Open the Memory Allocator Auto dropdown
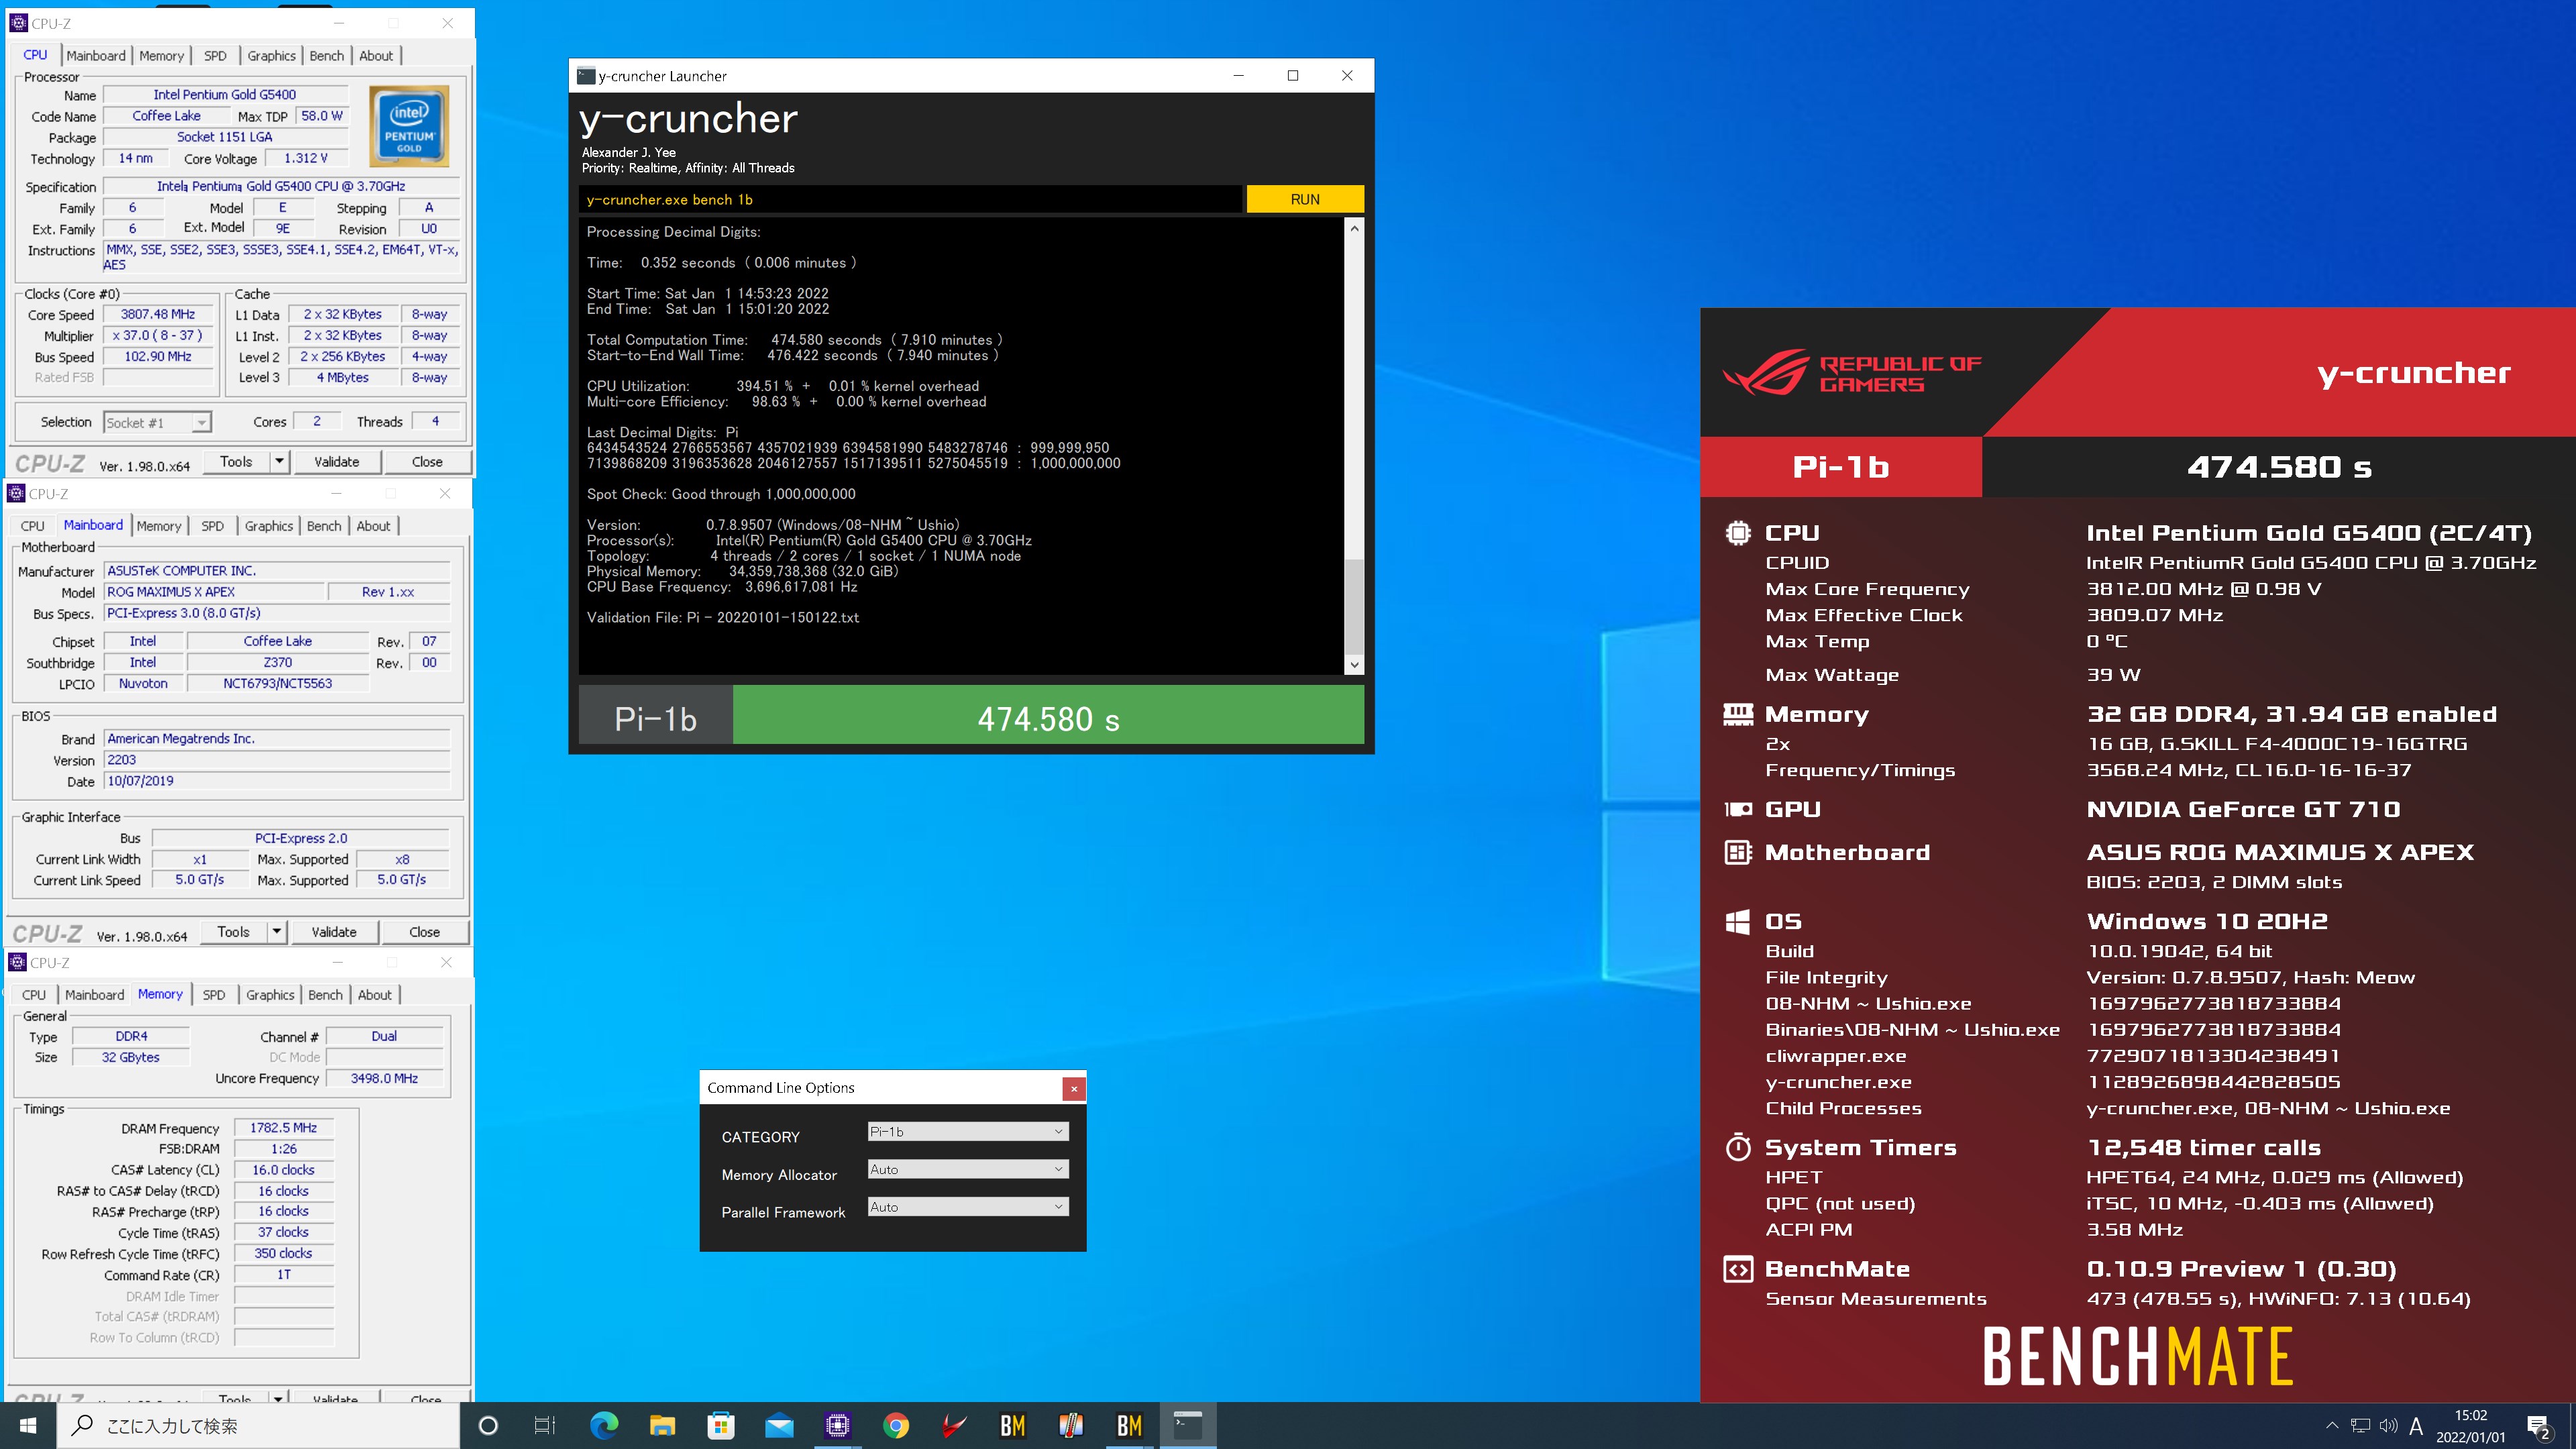 [967, 1170]
